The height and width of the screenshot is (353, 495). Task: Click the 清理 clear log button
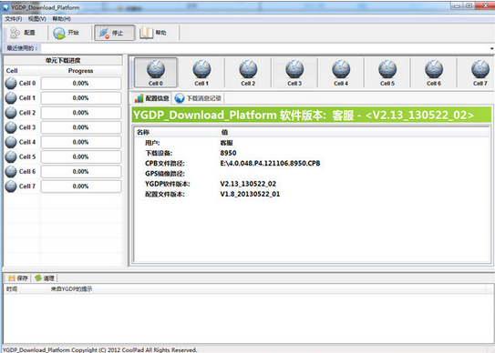(45, 278)
